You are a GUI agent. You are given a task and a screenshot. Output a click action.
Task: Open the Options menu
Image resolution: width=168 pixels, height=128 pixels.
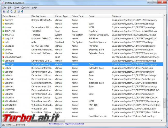tap(26, 7)
